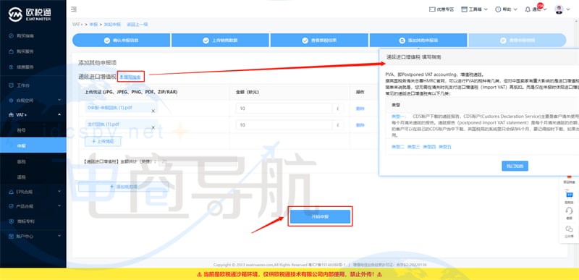Click the floating WeChat public account icon

569,229
